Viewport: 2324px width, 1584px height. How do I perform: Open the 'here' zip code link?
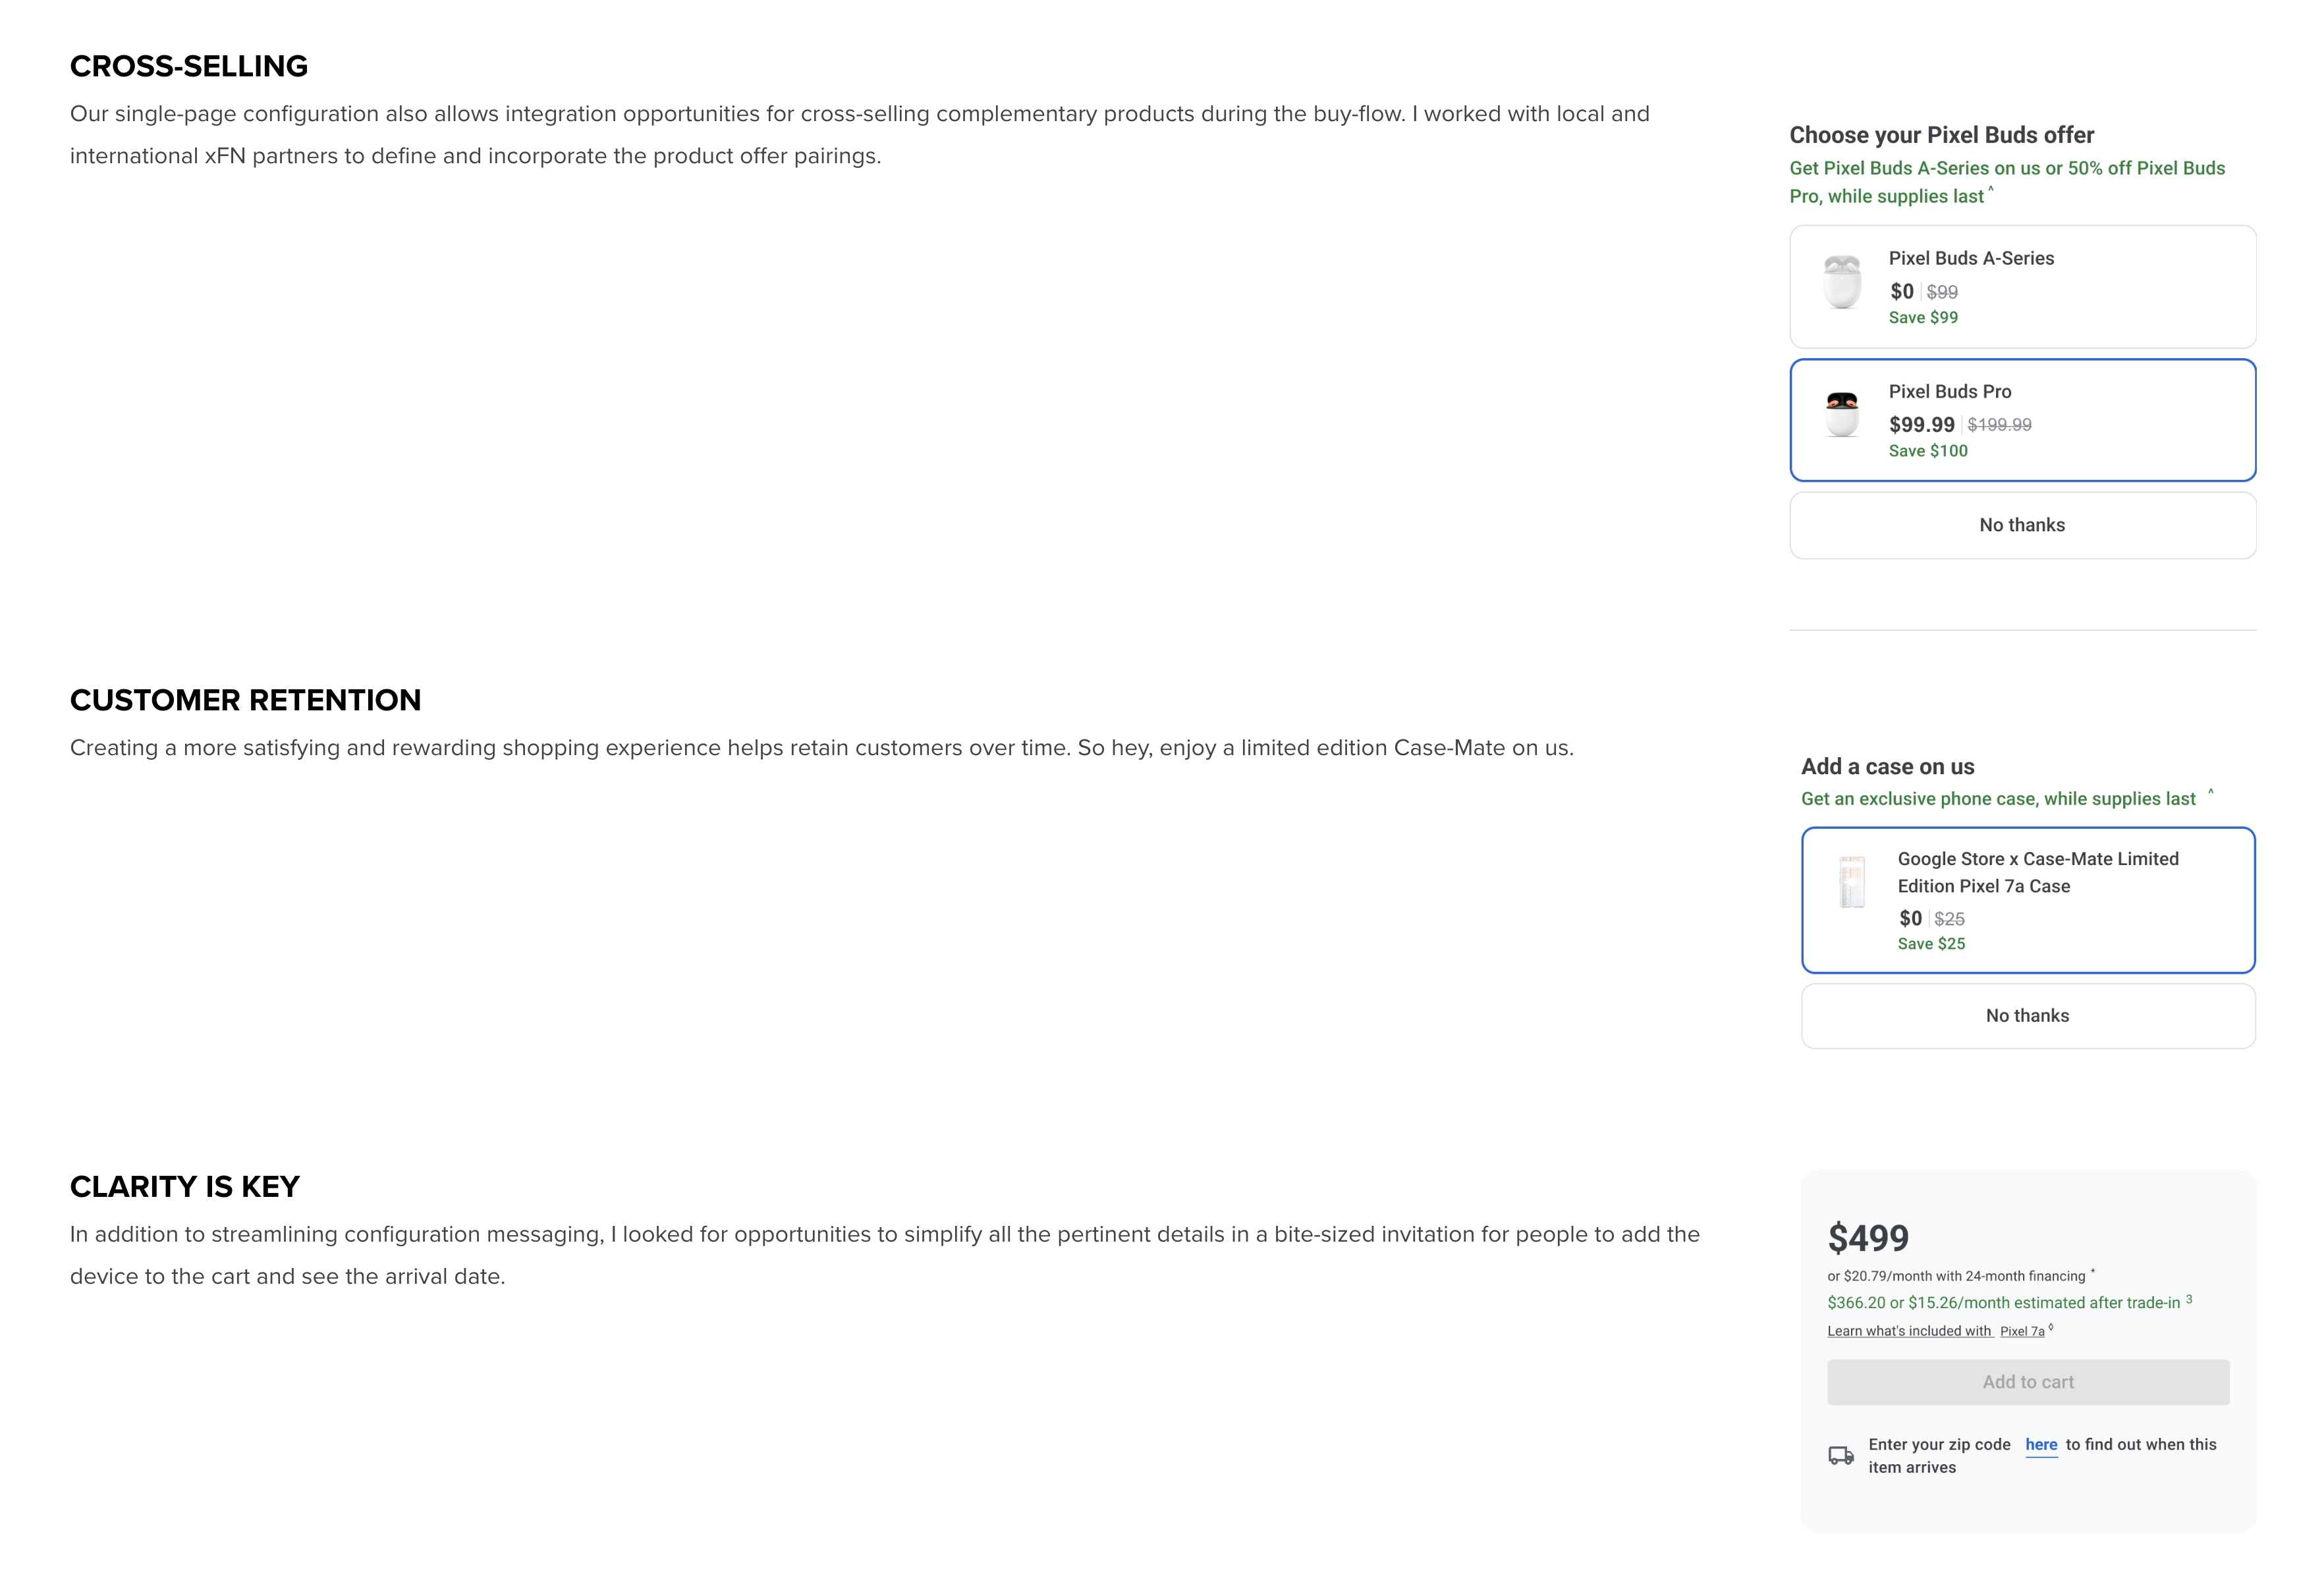point(2041,1445)
